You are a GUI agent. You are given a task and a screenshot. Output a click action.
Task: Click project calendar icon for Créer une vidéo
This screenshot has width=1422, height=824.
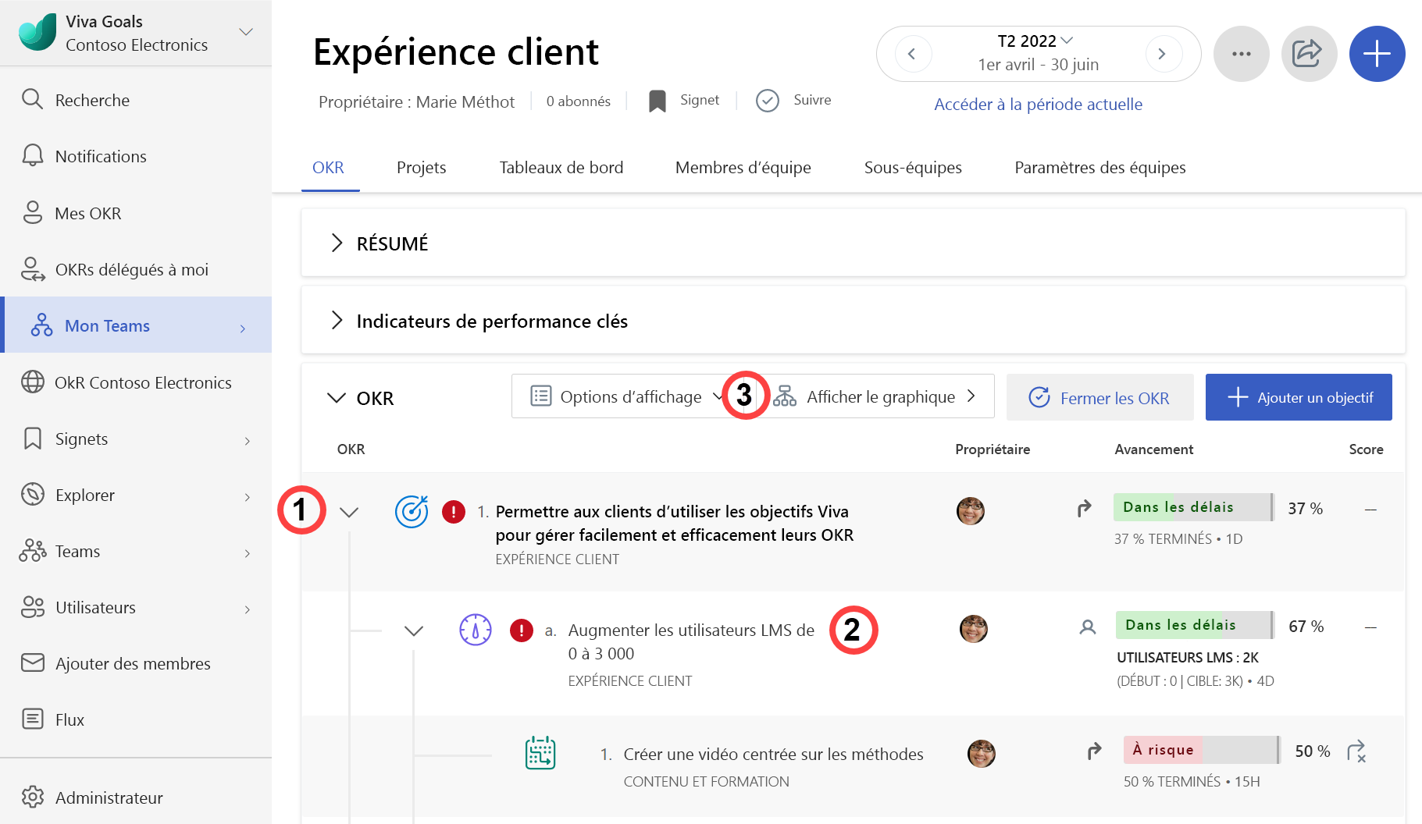coord(540,753)
